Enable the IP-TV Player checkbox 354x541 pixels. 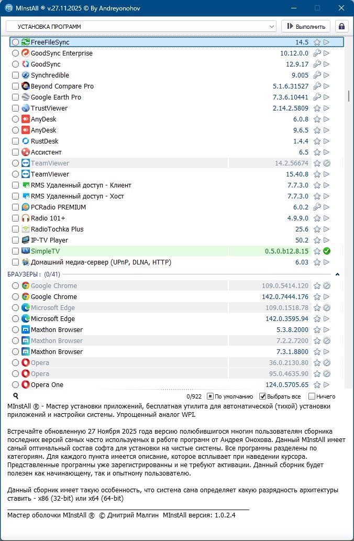pyautogui.click(x=16, y=240)
